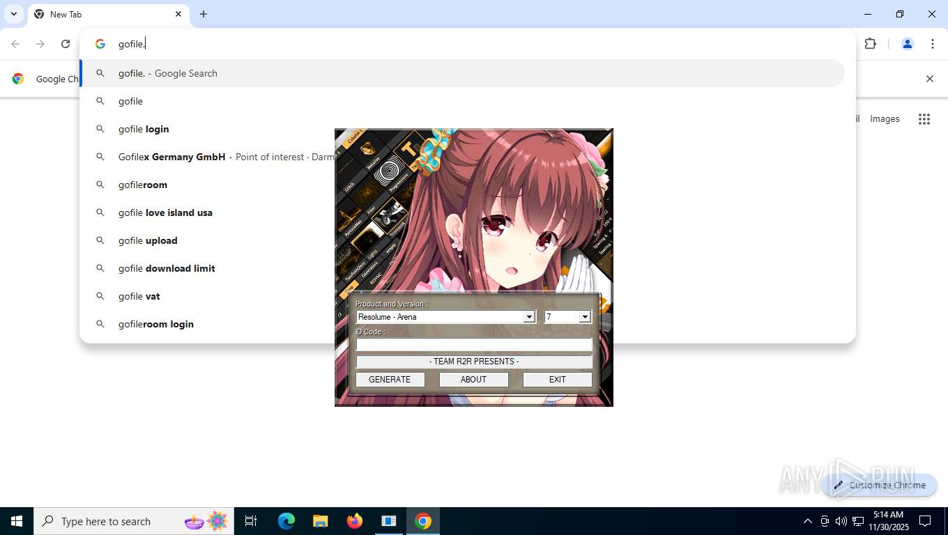This screenshot has height=535, width=948.
Task: Select the 'gofile login' suggestion
Action: click(x=463, y=129)
